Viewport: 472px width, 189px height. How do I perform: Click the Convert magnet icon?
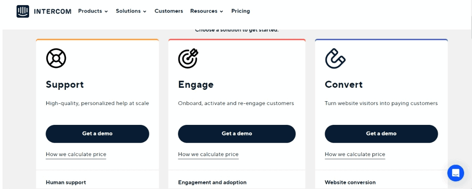[x=335, y=58]
